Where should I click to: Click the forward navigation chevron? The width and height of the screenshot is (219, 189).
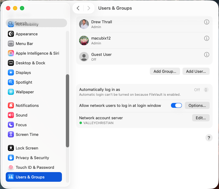(89, 8)
